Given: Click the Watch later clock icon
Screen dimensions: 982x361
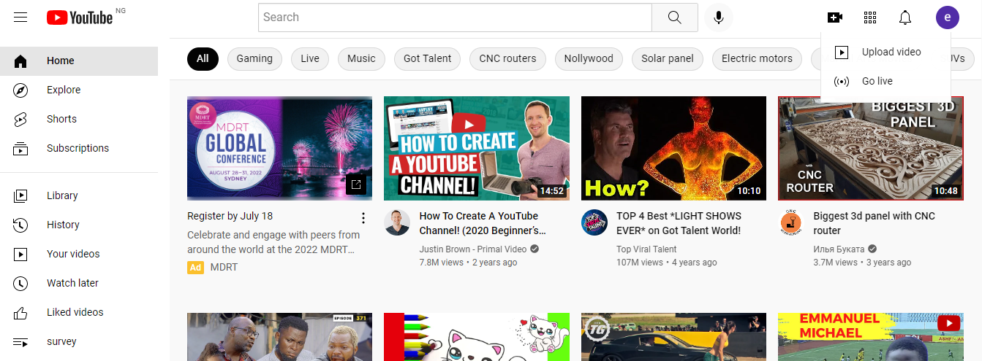Looking at the screenshot, I should 20,283.
